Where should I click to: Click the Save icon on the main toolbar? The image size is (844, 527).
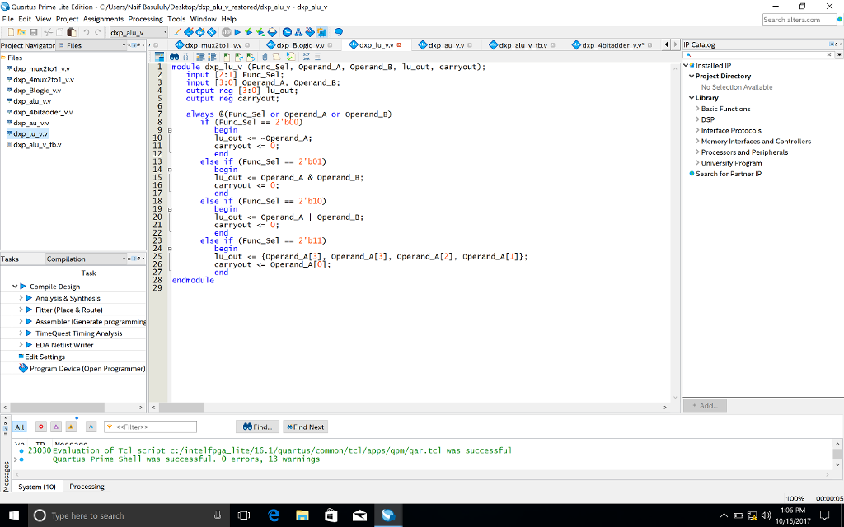coord(34,33)
